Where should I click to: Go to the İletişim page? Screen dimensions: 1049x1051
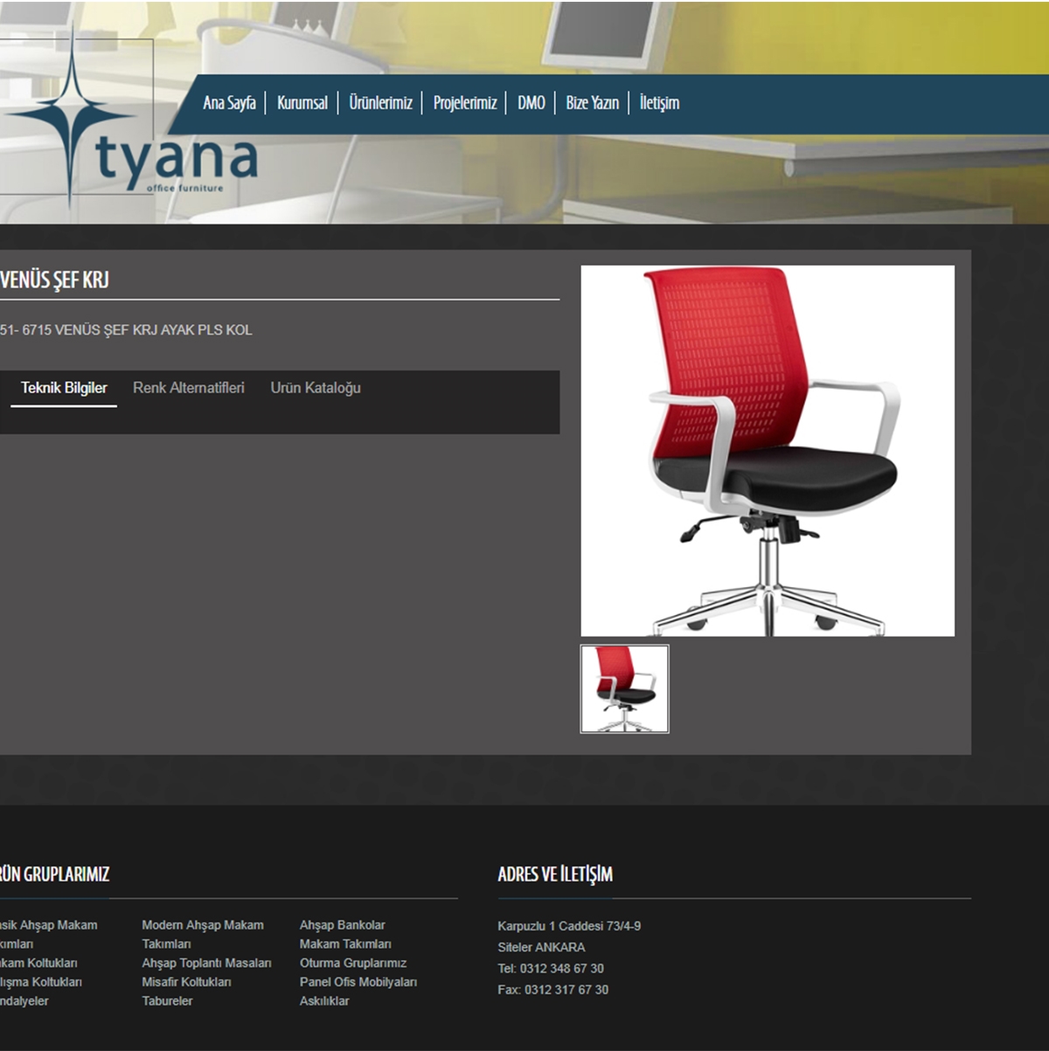659,103
